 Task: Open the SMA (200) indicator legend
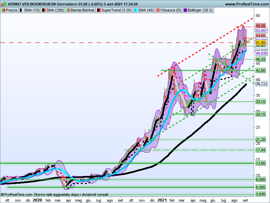tap(53, 10)
